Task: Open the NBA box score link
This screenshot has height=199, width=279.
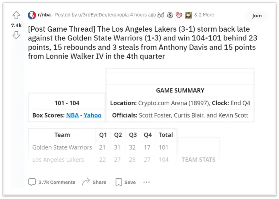Action: pos(72,115)
